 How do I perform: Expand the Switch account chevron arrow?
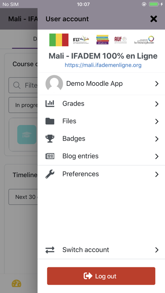[157, 250]
